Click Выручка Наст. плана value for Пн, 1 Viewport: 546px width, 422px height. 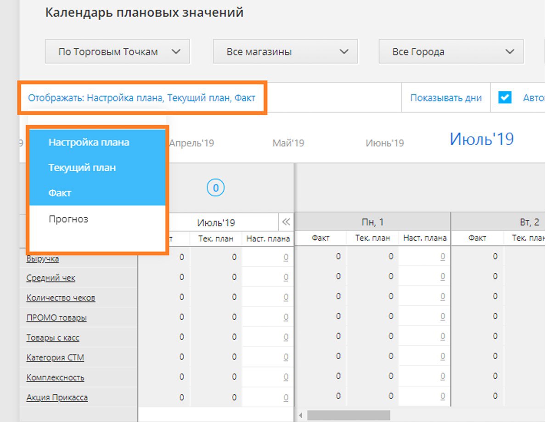(442, 257)
